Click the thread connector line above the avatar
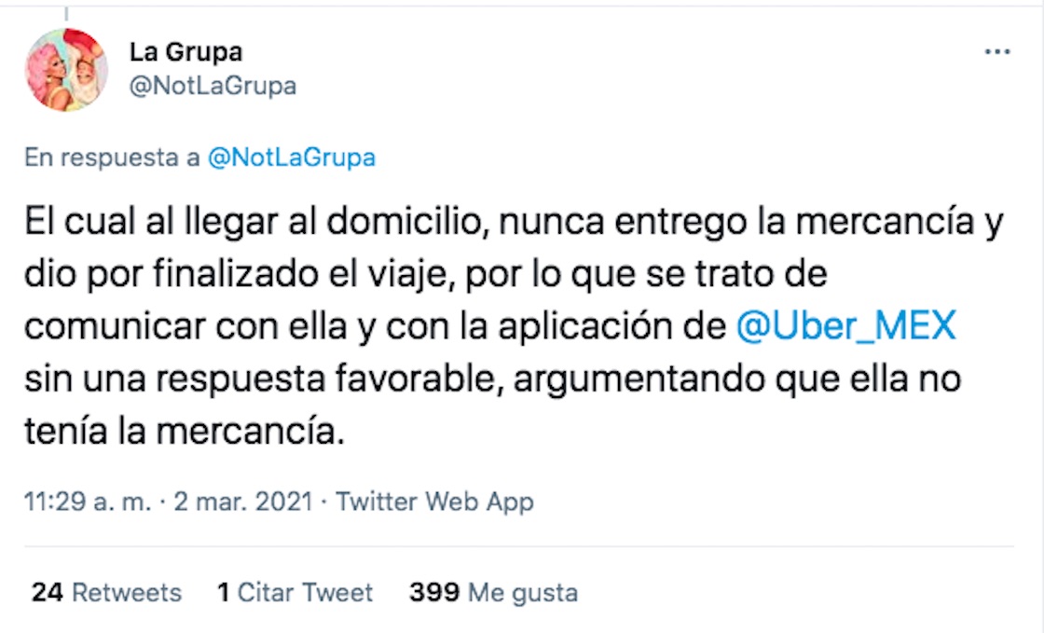Image resolution: width=1044 pixels, height=633 pixels. [66, 11]
